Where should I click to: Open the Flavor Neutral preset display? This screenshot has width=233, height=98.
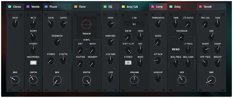pyautogui.click(x=86, y=26)
